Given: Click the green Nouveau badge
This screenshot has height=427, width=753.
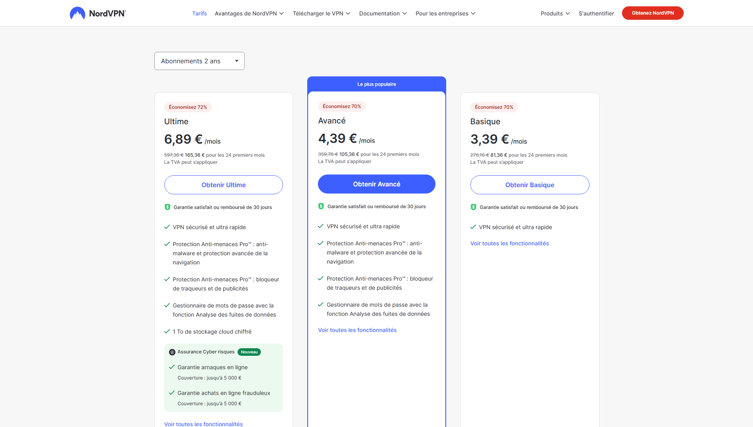Looking at the screenshot, I should point(249,352).
